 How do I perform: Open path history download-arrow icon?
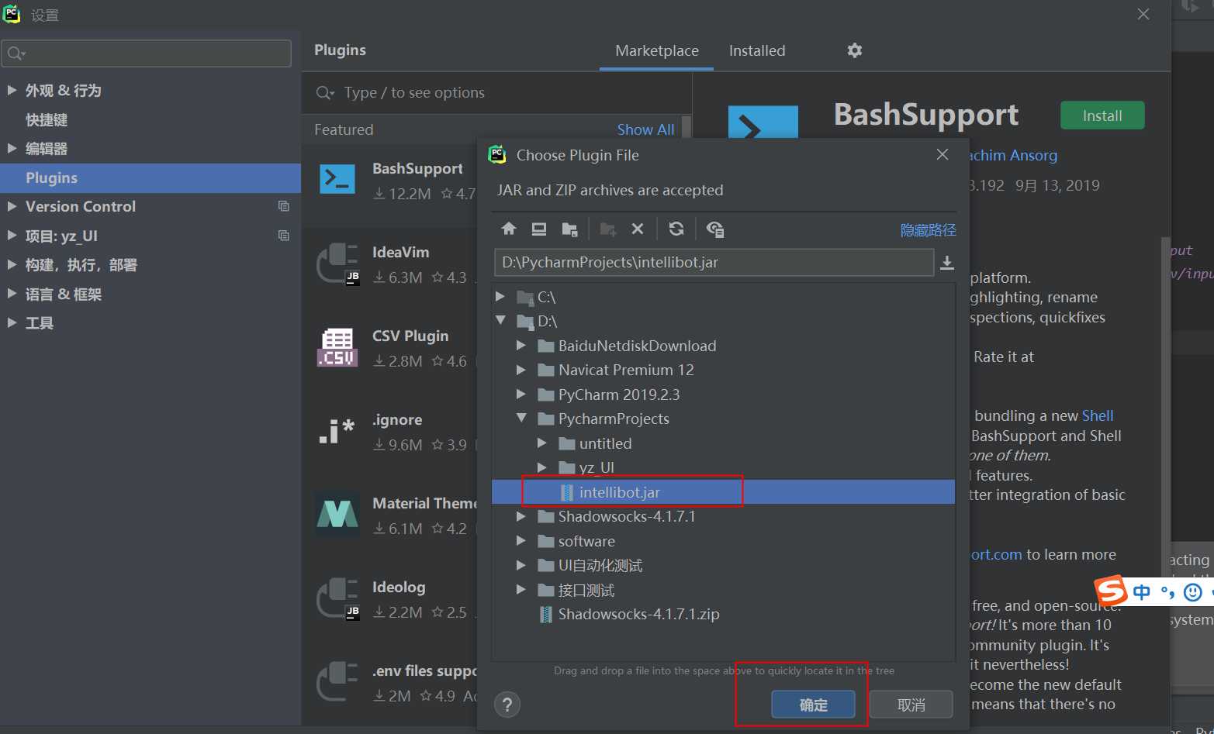(947, 263)
